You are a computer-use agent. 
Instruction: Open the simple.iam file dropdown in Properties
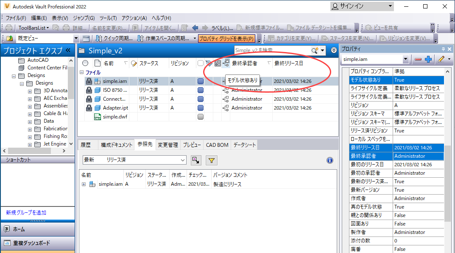coord(405,59)
